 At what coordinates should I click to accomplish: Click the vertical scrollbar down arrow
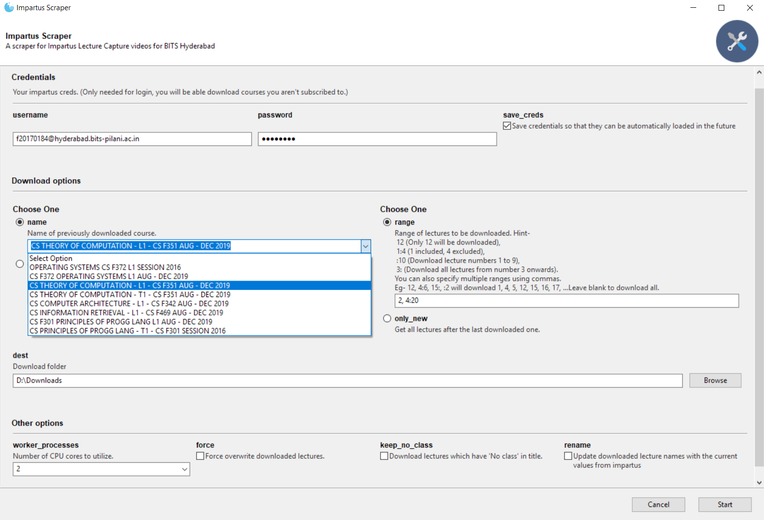tap(759, 483)
